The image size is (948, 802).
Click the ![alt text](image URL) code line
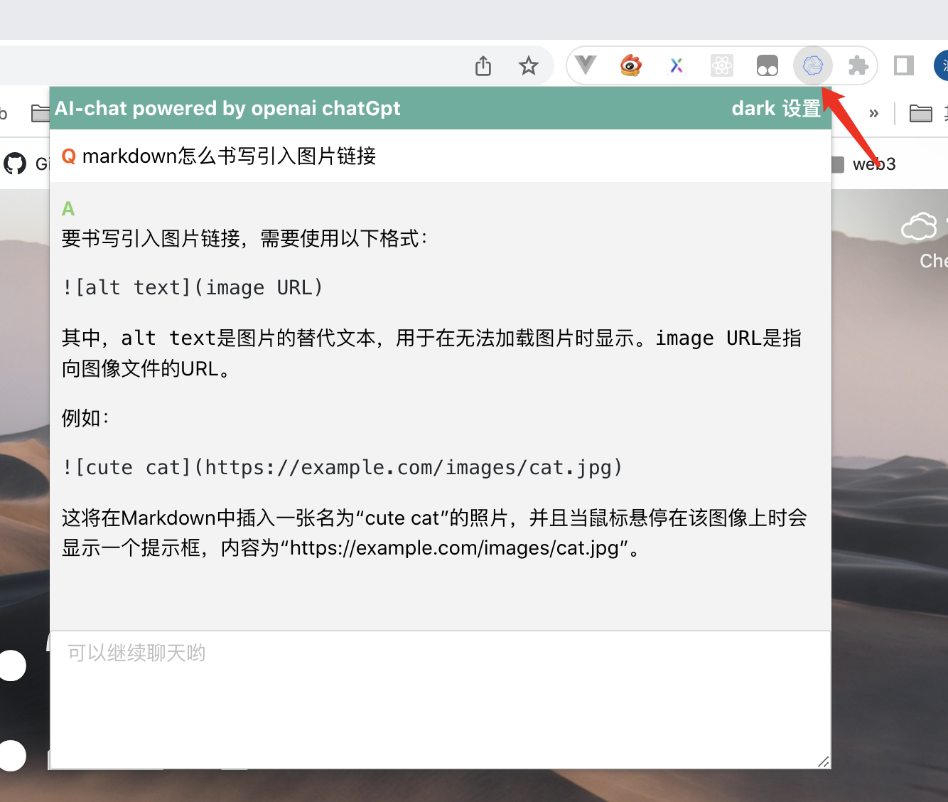pyautogui.click(x=193, y=287)
